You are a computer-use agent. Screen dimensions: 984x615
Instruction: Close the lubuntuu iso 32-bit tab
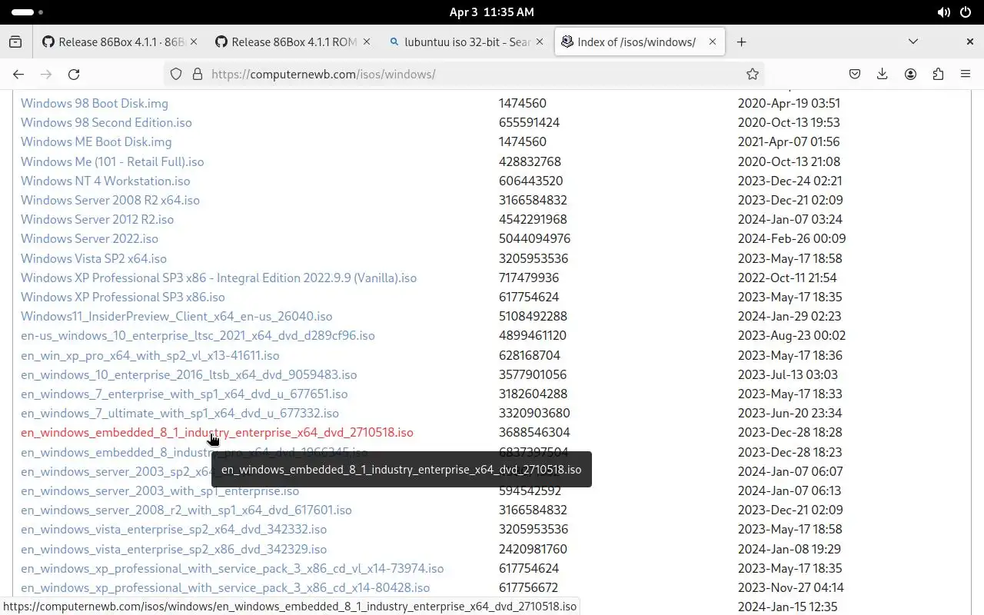[540, 42]
